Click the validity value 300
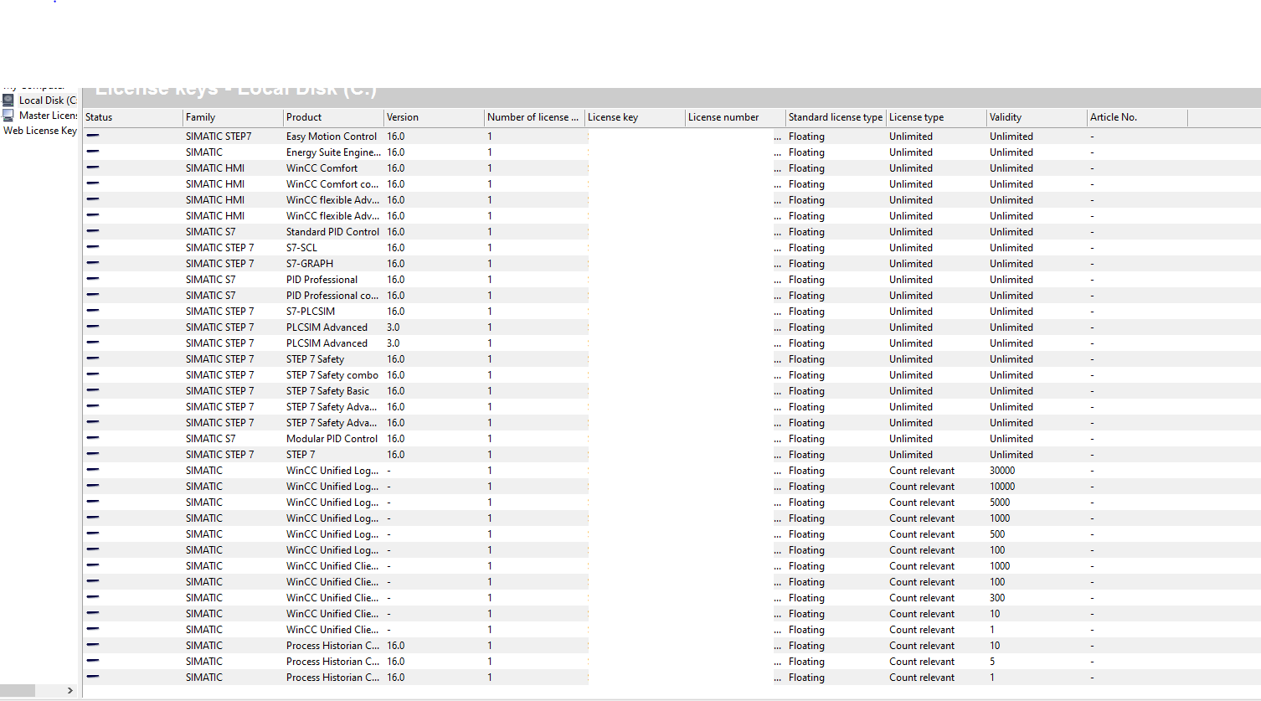The width and height of the screenshot is (1261, 701). (x=997, y=598)
